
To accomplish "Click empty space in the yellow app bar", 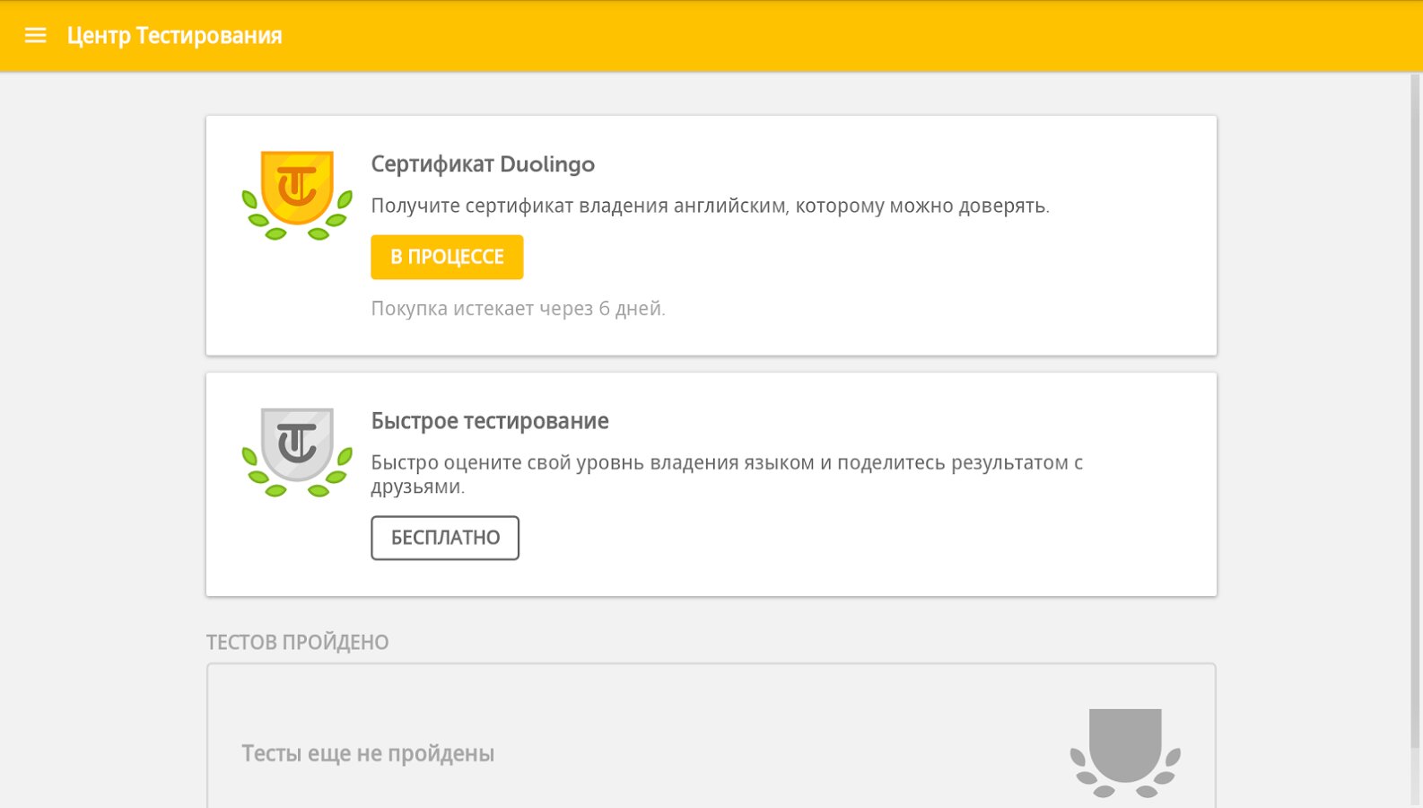I will 808,36.
